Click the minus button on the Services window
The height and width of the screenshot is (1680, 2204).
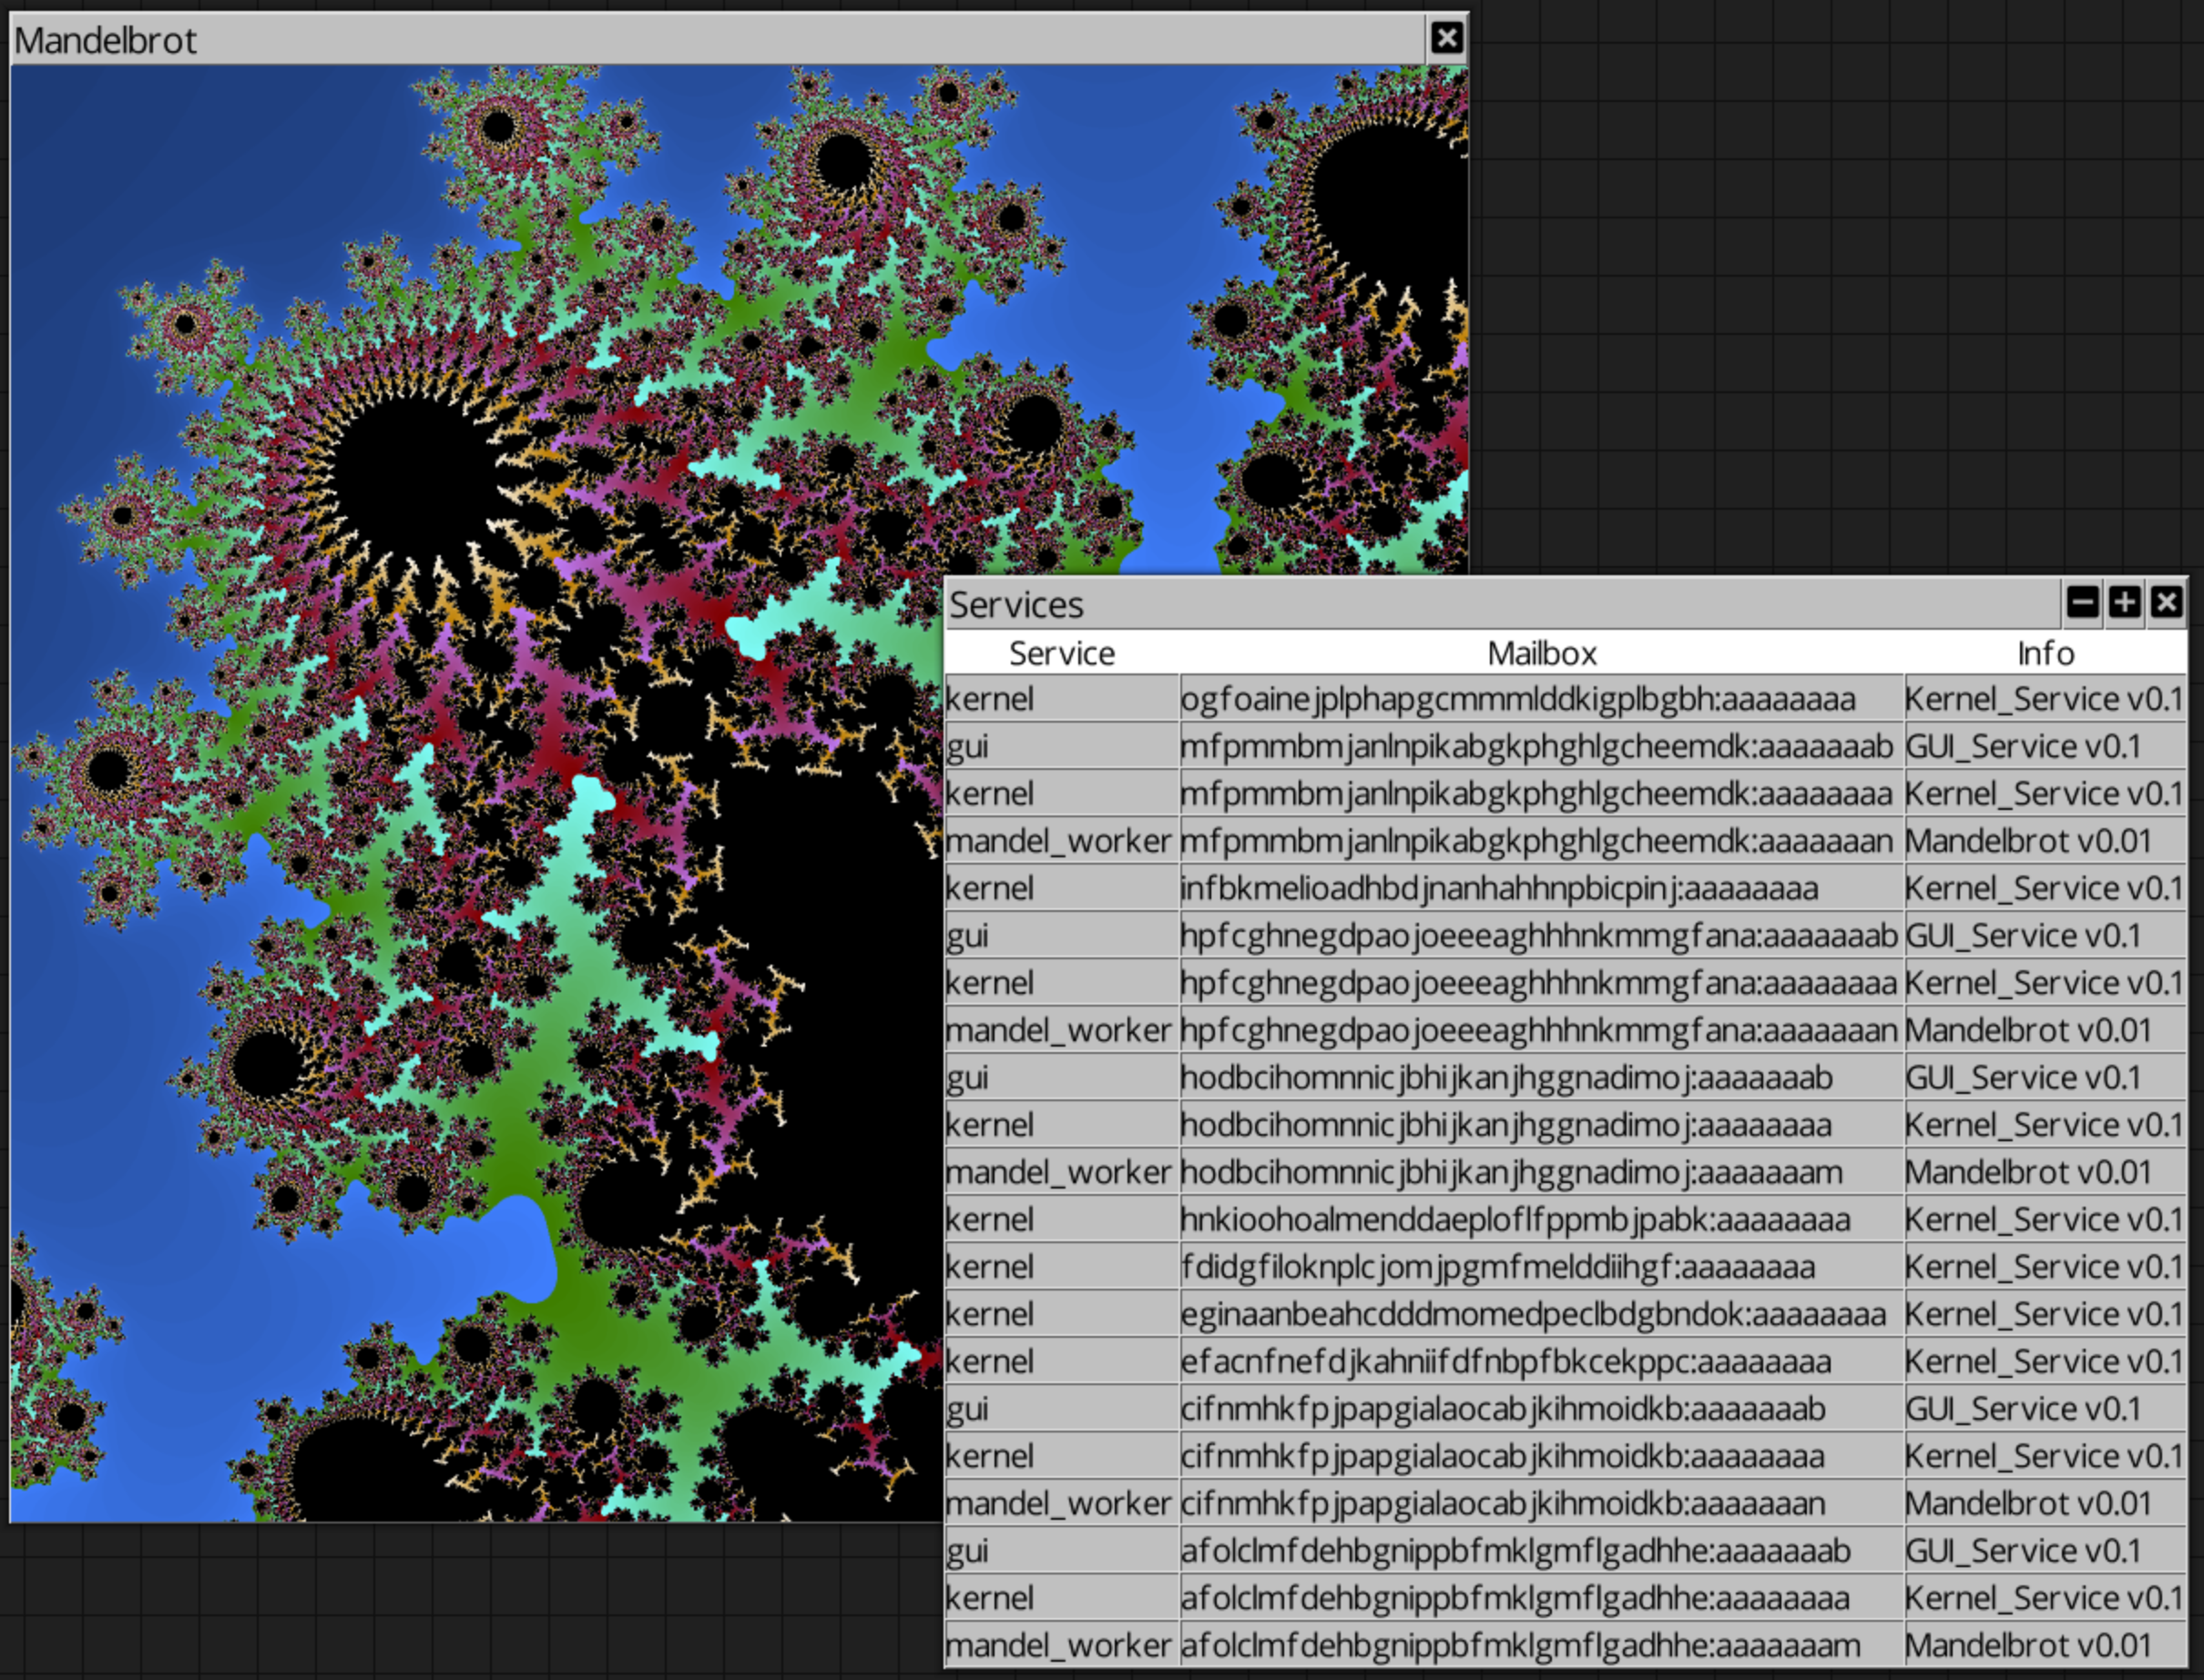pyautogui.click(x=2083, y=602)
